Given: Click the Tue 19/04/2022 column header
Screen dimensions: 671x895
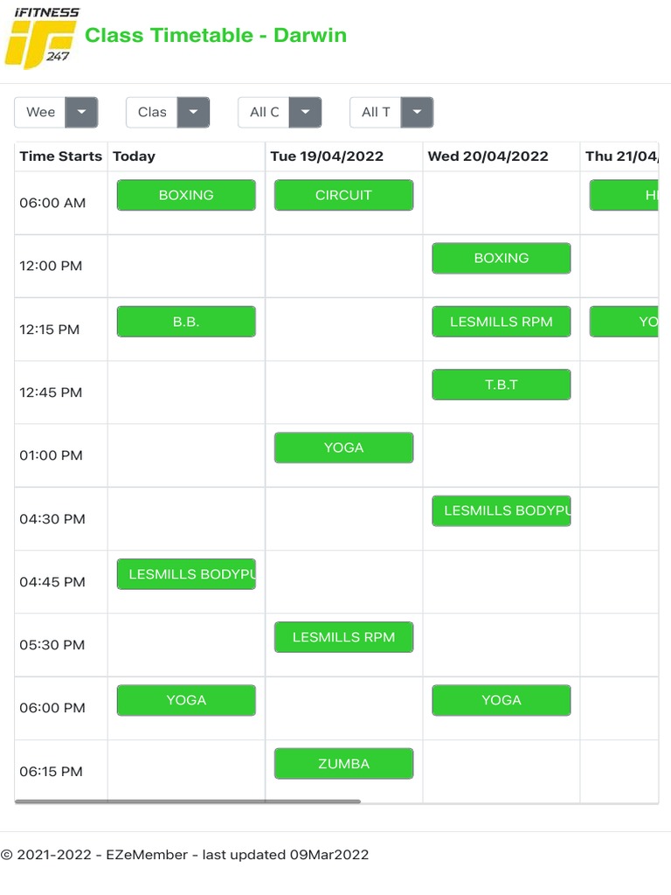Looking at the screenshot, I should pyautogui.click(x=327, y=156).
